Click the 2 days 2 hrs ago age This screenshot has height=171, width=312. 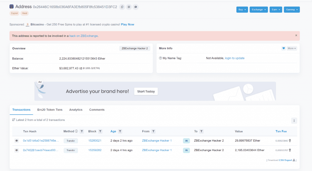(121, 141)
